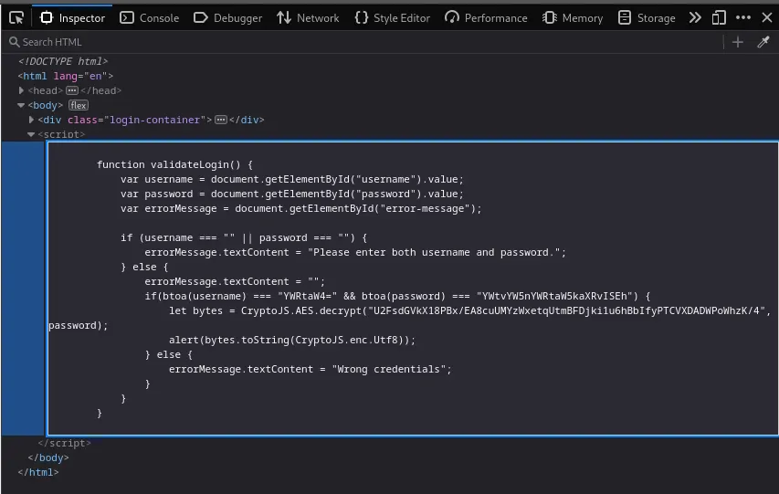This screenshot has height=494, width=779.
Task: Click the Debugger tab icon
Action: [x=201, y=18]
